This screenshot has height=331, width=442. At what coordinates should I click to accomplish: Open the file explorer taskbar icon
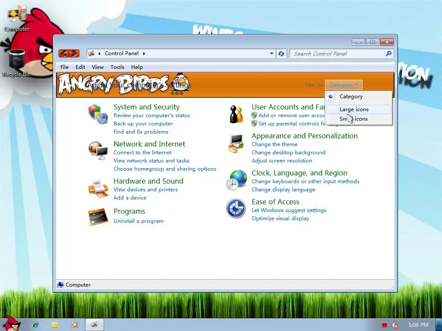point(55,325)
